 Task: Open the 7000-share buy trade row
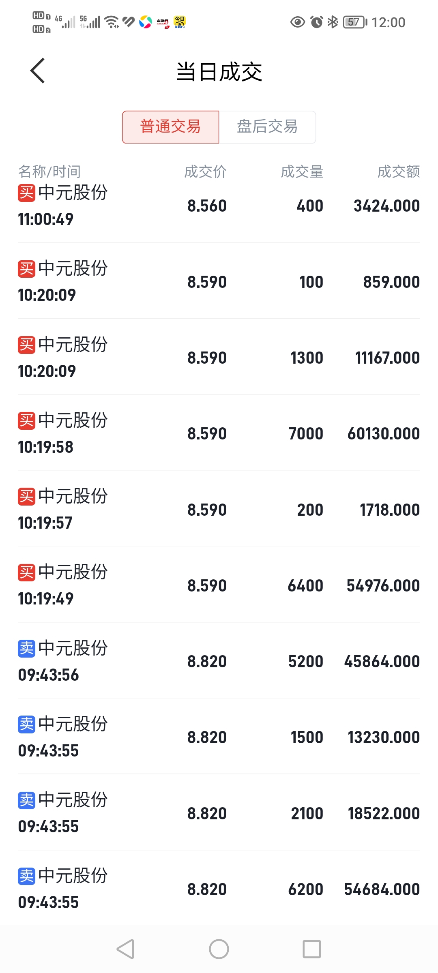219,433
